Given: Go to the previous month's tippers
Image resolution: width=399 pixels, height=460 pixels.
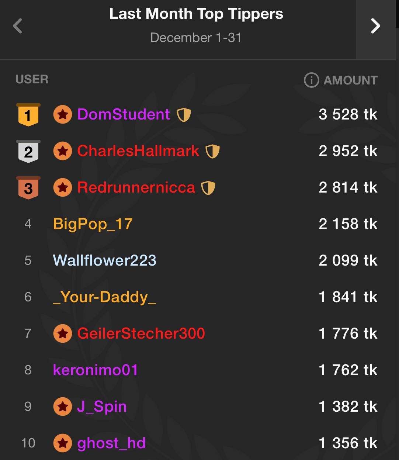Looking at the screenshot, I should 18,26.
